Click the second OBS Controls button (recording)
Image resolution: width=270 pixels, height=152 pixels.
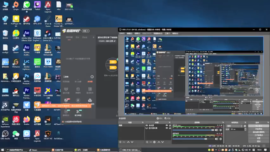click(259, 129)
